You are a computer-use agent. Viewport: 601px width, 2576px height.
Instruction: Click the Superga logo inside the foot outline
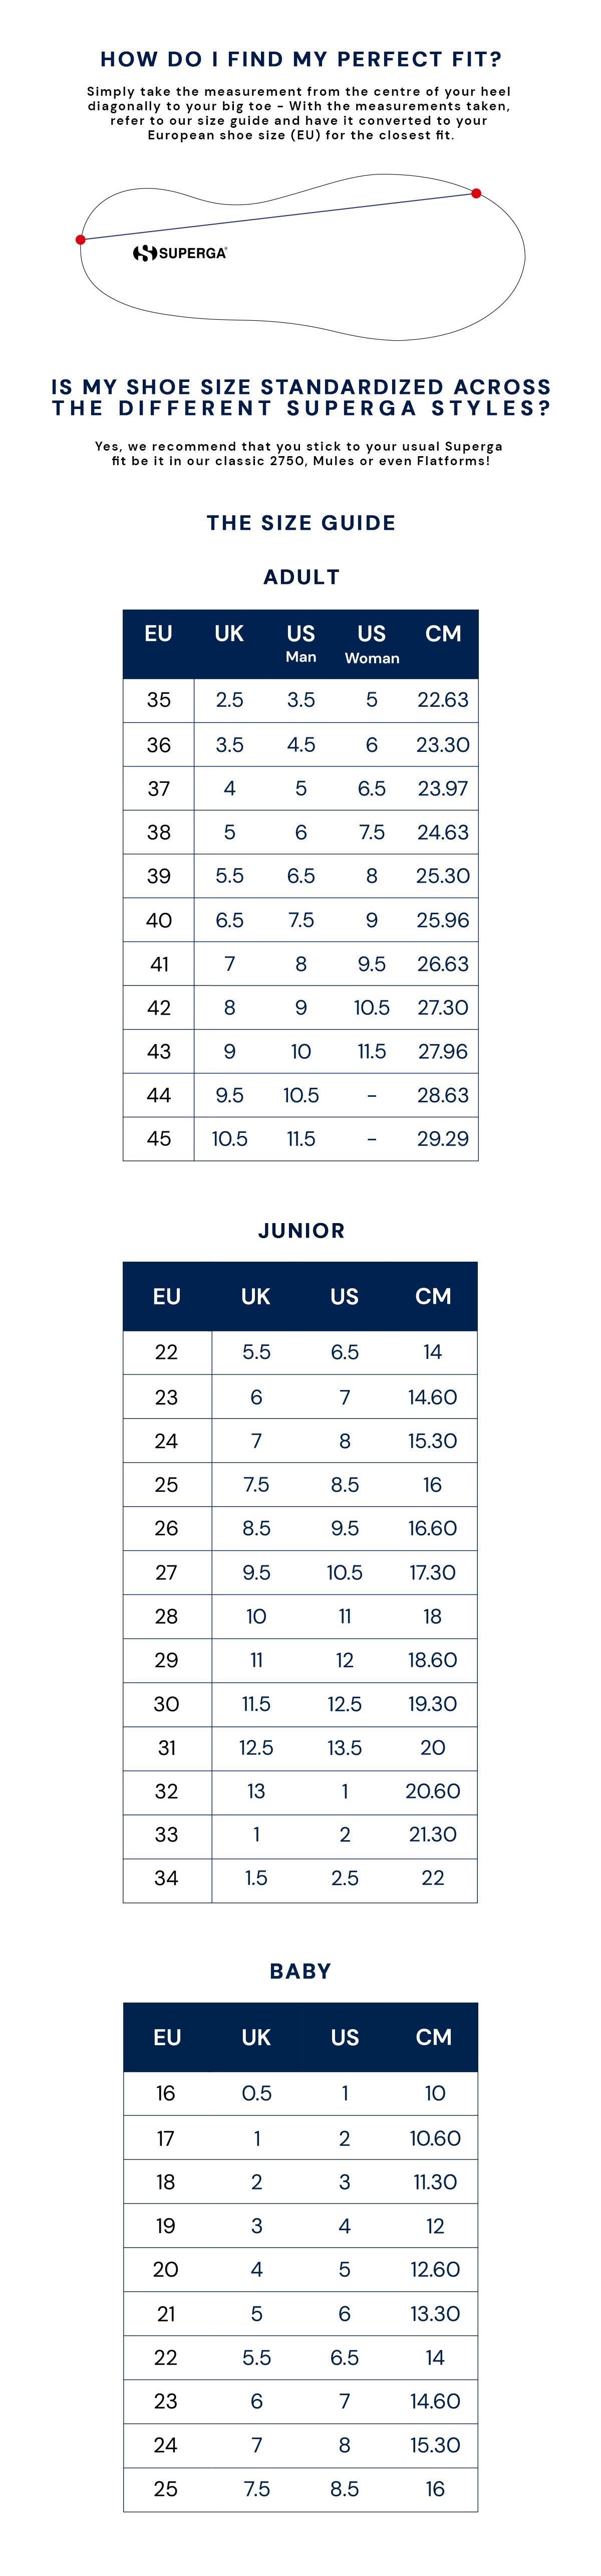coord(180,253)
